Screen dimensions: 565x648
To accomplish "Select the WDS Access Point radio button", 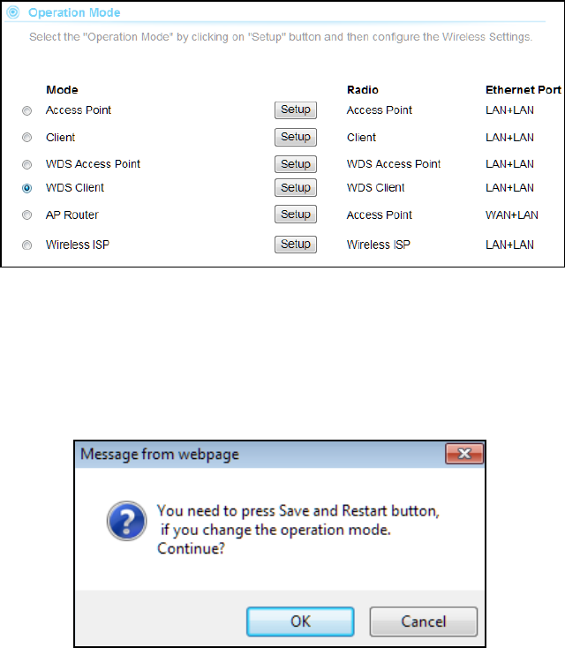I will [26, 164].
